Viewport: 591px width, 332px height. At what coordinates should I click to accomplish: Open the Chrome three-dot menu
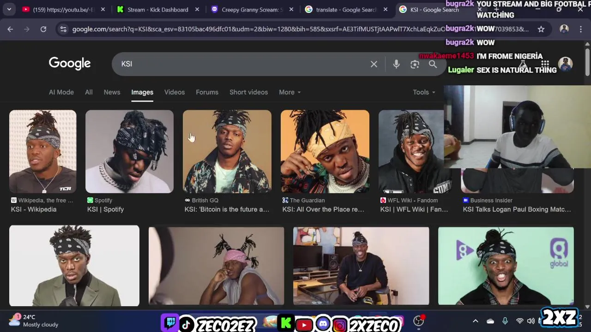coord(581,29)
